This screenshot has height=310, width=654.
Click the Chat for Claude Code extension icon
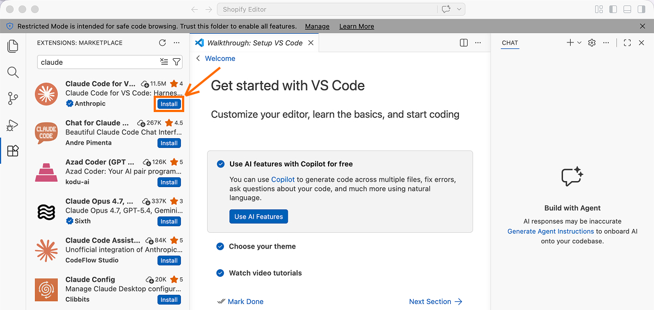pos(46,133)
